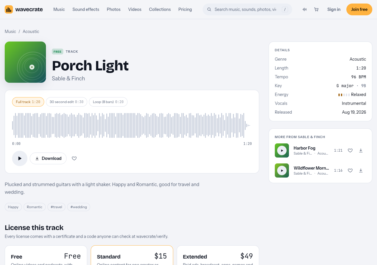Open the Sable & Finch artist name
This screenshot has height=265, width=377.
click(68, 78)
